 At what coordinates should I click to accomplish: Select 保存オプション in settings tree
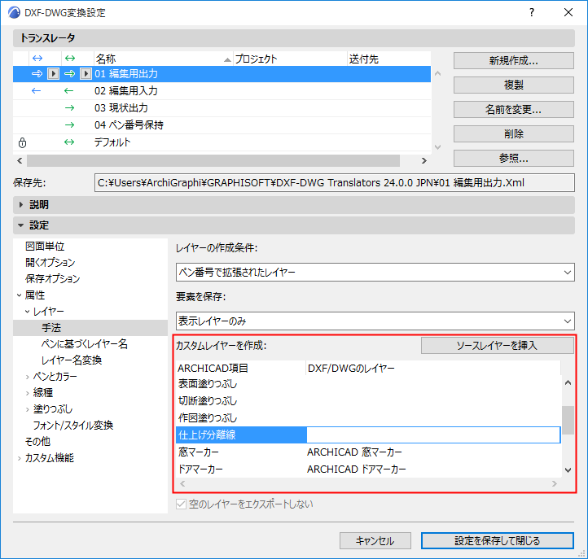pos(52,279)
